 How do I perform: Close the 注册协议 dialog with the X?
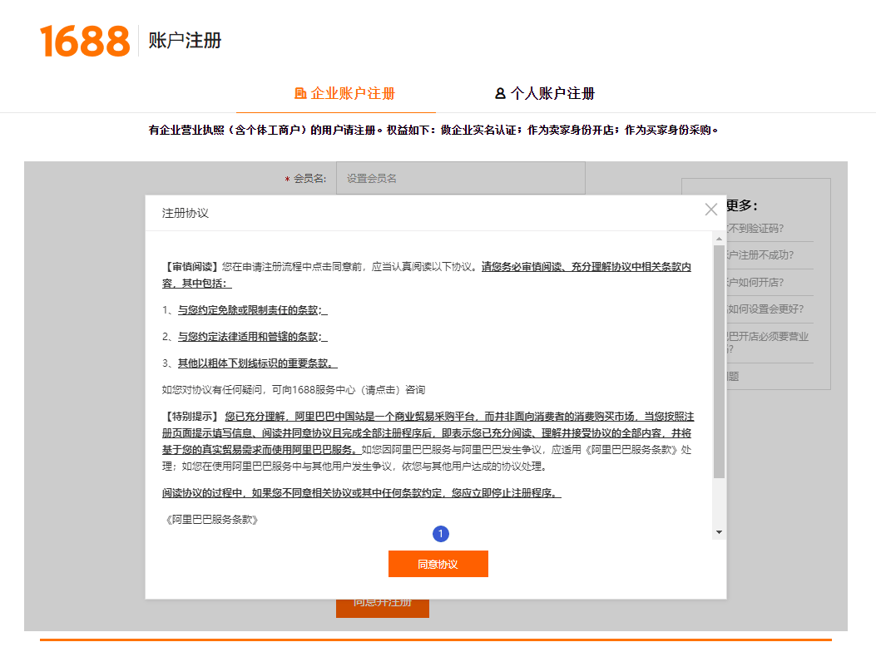710,210
